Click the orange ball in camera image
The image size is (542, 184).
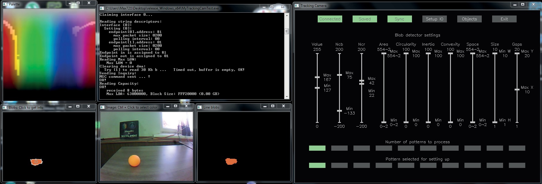(134, 161)
